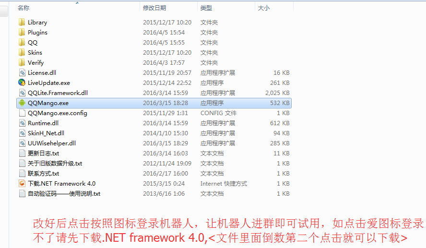
Task: Select the QQMango.exe.config file name
Action: (x=57, y=113)
